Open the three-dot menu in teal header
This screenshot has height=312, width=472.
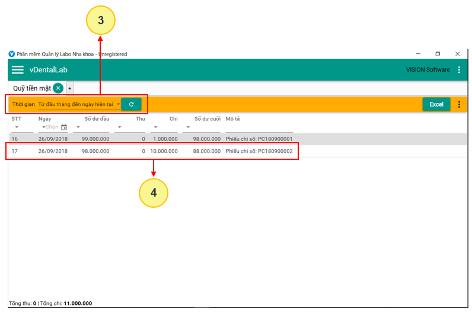point(458,70)
